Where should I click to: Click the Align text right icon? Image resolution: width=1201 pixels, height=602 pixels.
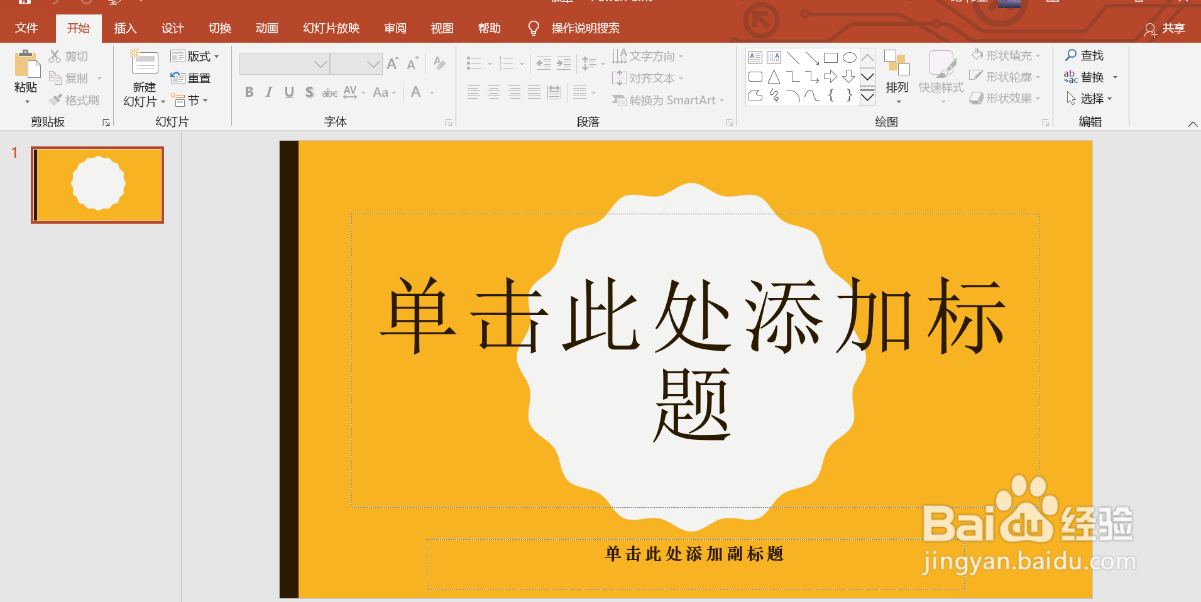pyautogui.click(x=514, y=92)
